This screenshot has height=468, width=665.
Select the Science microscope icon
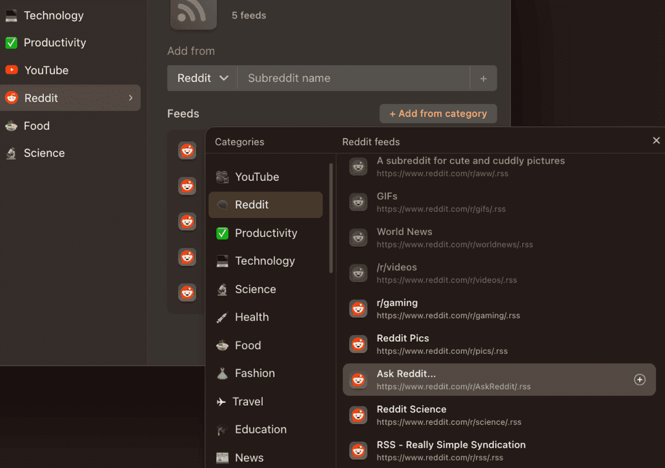pos(222,289)
